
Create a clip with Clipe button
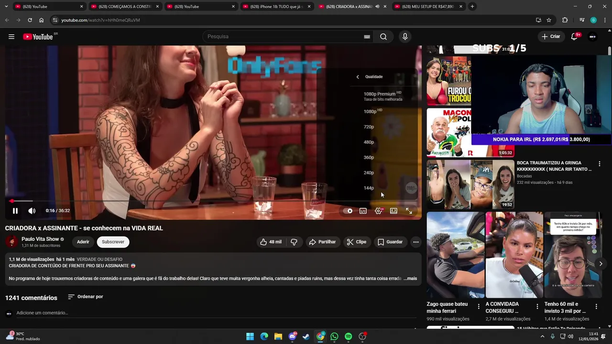coord(356,242)
